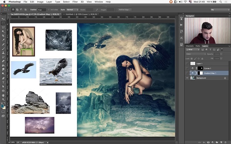
Task: Filter layers by shape icon
Action: click(x=214, y=50)
